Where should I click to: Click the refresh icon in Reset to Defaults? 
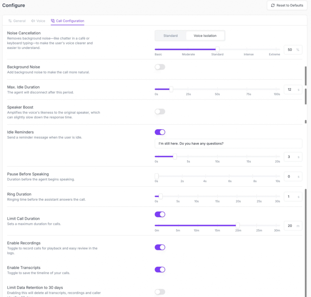[x=273, y=5]
